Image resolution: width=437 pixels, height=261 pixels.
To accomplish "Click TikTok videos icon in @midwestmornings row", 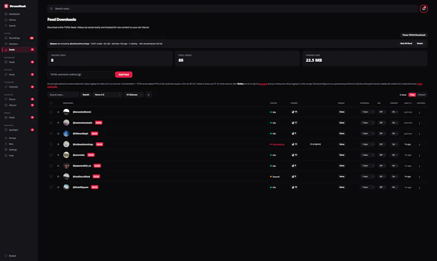I will coord(293,144).
